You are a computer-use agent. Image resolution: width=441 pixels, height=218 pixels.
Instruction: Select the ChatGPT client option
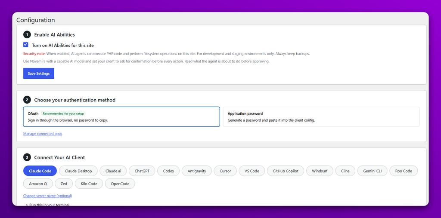[142, 171]
